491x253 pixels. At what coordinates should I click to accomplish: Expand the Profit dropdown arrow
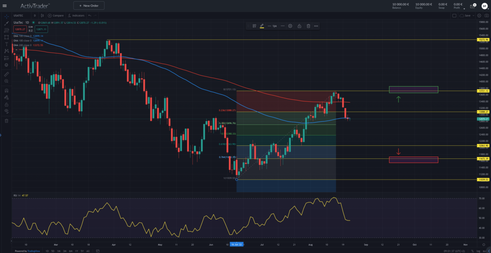click(464, 9)
